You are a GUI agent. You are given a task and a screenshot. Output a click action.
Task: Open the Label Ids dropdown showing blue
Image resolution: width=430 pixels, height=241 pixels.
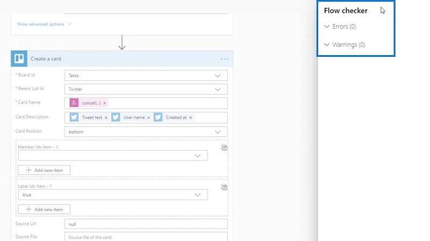(113, 195)
